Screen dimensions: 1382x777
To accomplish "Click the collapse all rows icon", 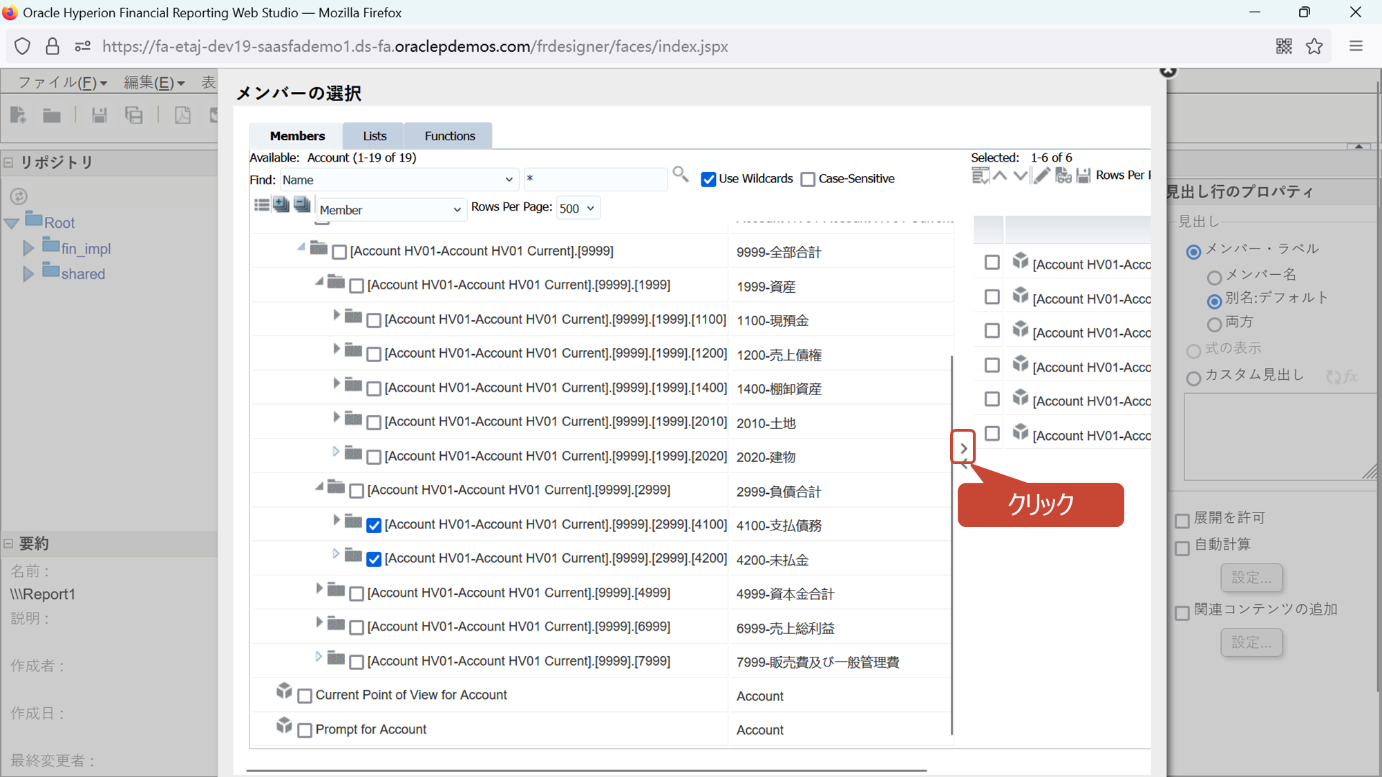I will tap(302, 204).
